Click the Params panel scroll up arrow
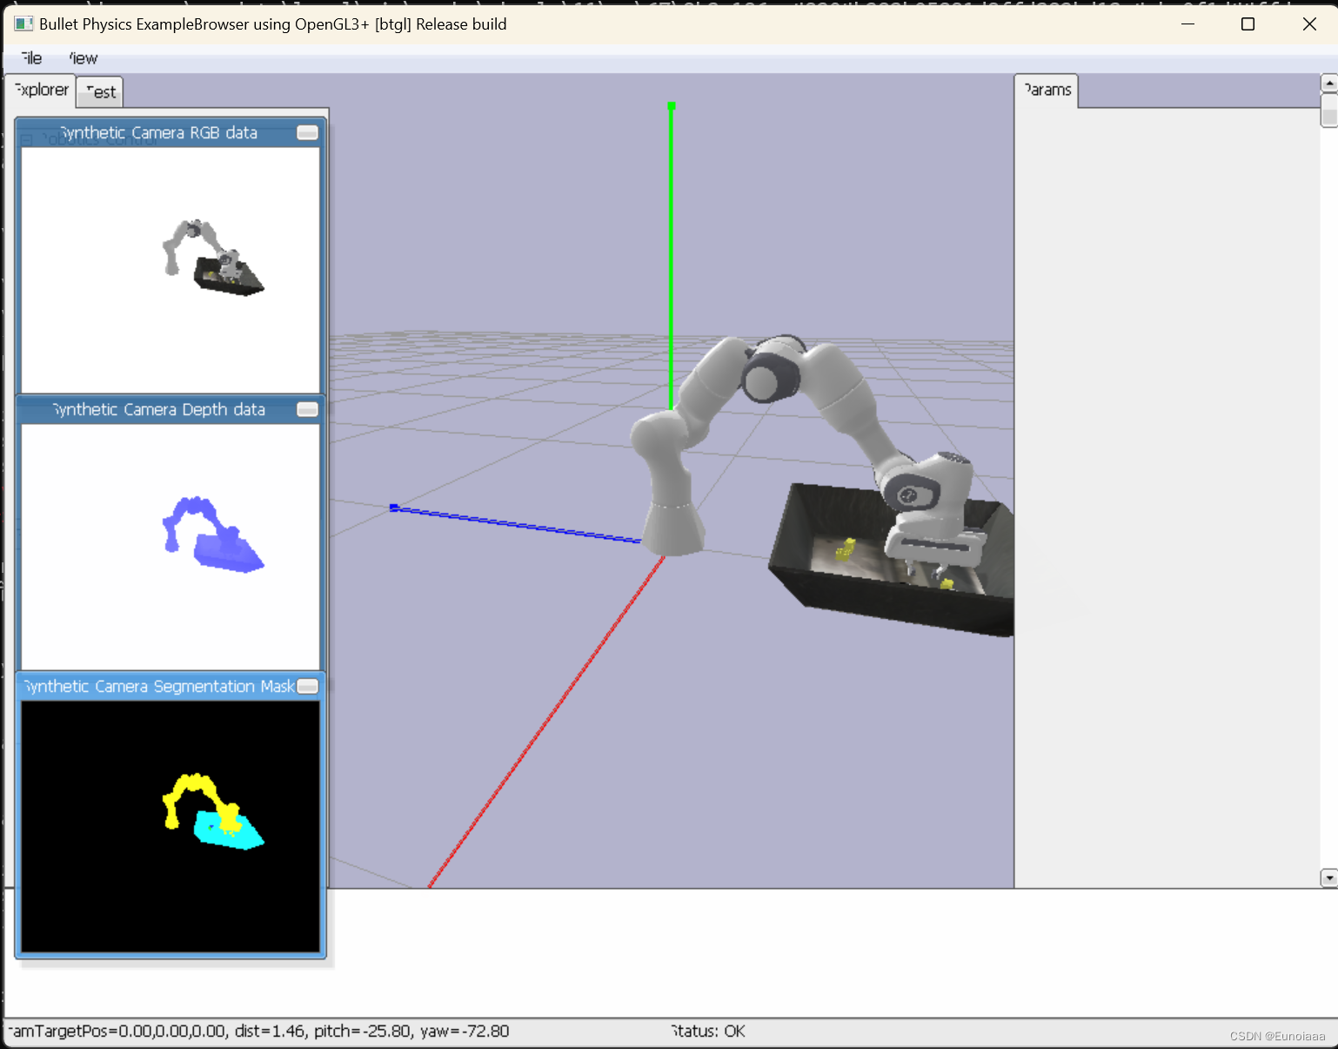The width and height of the screenshot is (1338, 1049). (1328, 83)
